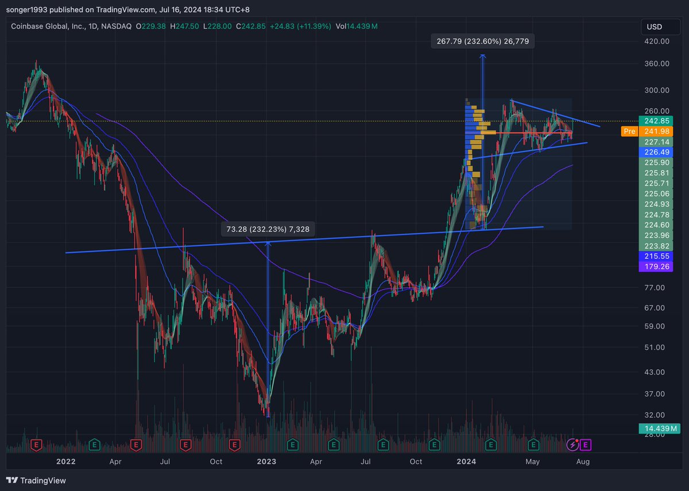Click the green E earnings marker under July 2023

tap(382, 445)
